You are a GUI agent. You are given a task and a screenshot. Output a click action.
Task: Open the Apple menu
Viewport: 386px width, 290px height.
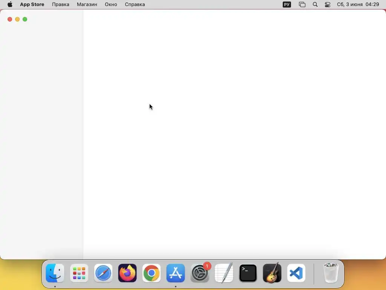(10, 5)
